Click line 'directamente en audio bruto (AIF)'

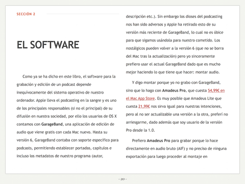point(176,149)
